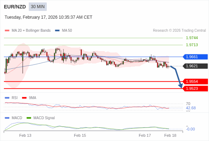The image size is (209, 141).
Task: Click the MA 50 blue legend swatch
Action: 57,31
